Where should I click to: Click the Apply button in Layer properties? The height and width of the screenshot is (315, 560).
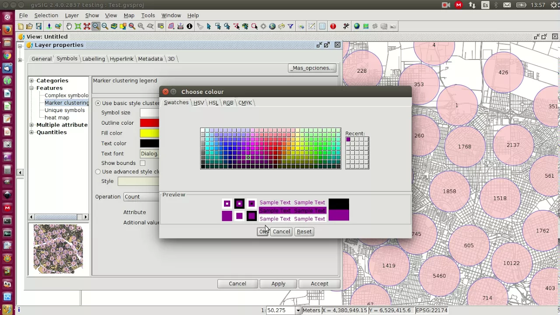(x=278, y=283)
